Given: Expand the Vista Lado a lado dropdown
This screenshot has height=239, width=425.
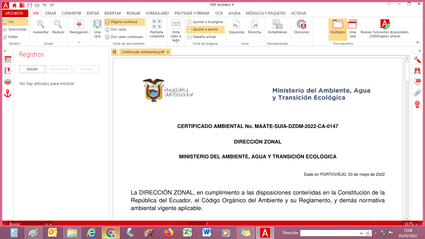Looking at the screenshot, I should [176, 42].
